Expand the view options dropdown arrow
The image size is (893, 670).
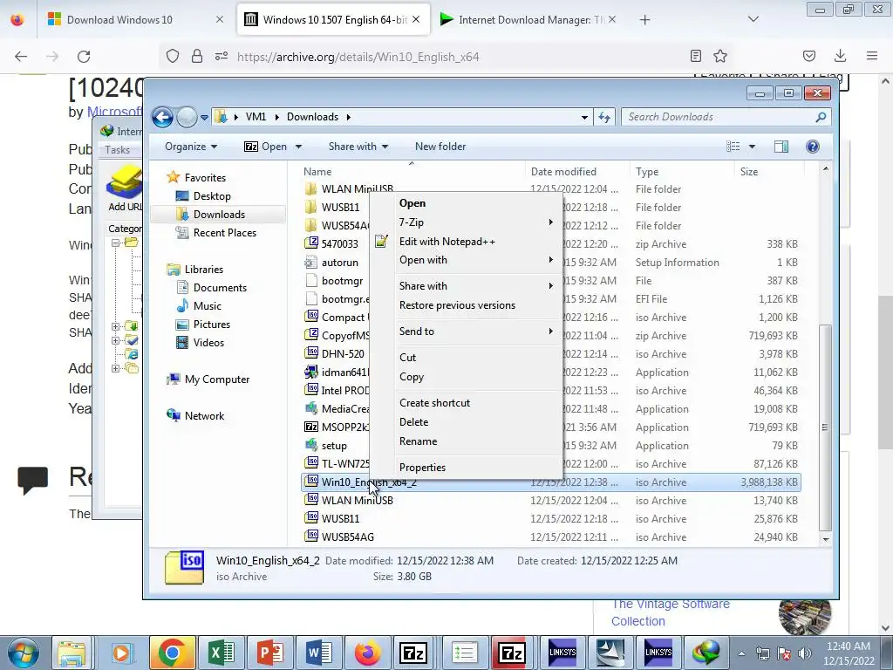[752, 147]
